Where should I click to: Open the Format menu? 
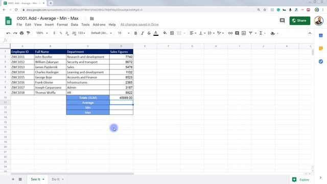[62, 25]
